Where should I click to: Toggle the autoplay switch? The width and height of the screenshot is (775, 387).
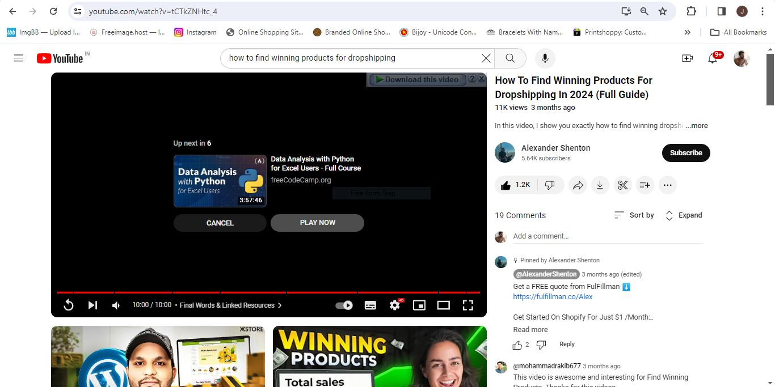coord(344,305)
